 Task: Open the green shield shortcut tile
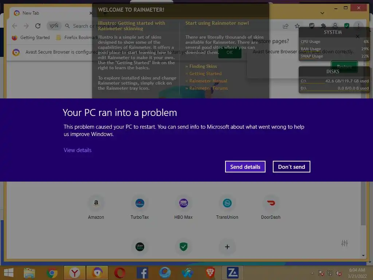coord(184,247)
